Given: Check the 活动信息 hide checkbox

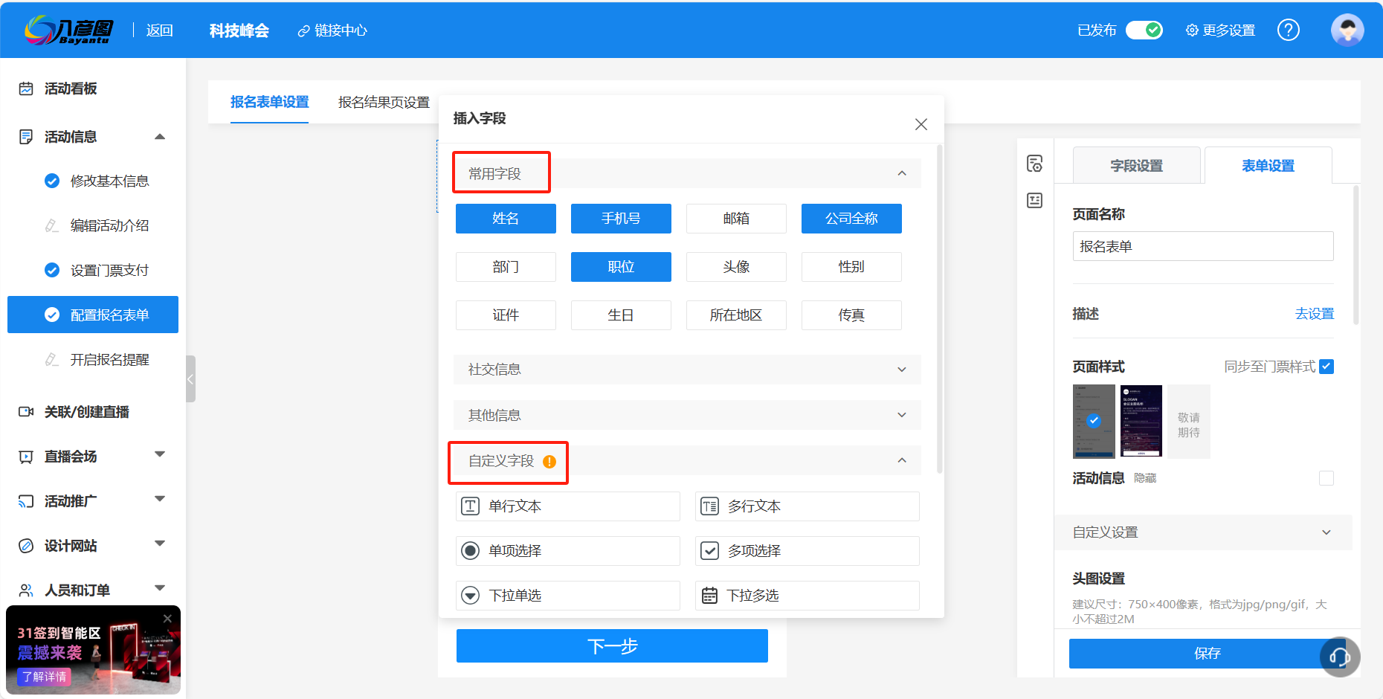Looking at the screenshot, I should pos(1327,478).
